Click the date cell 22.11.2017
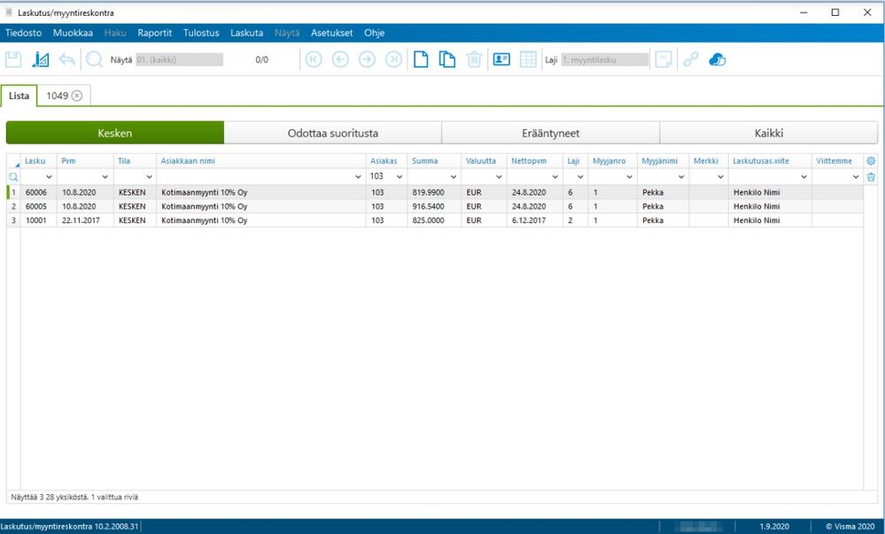885x534 pixels. 85,221
